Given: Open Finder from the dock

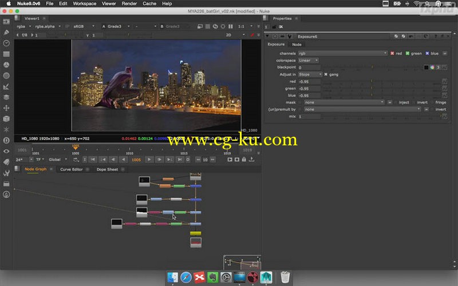Looking at the screenshot, I should point(173,277).
